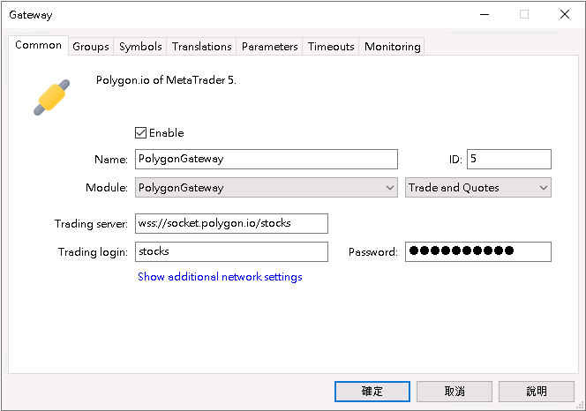The width and height of the screenshot is (586, 411).
Task: Click the Trading login field
Action: pyautogui.click(x=231, y=252)
